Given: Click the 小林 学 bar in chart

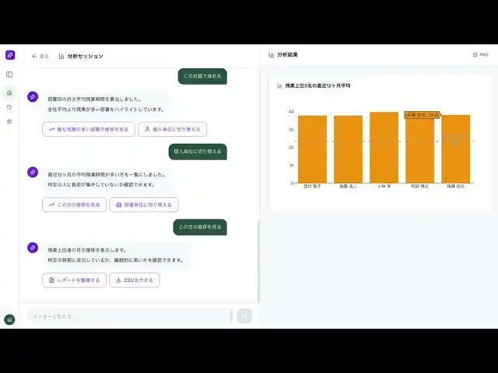Looking at the screenshot, I should (x=384, y=148).
